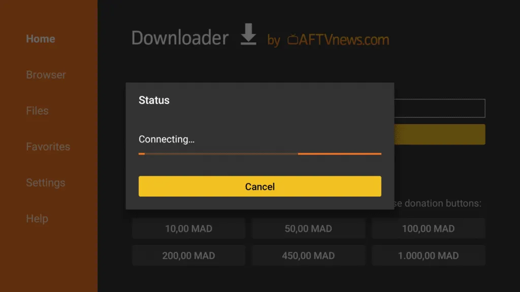Screen dimensions: 520x292
Task: Click the 50,00 MAD donation button
Action: tap(308, 229)
